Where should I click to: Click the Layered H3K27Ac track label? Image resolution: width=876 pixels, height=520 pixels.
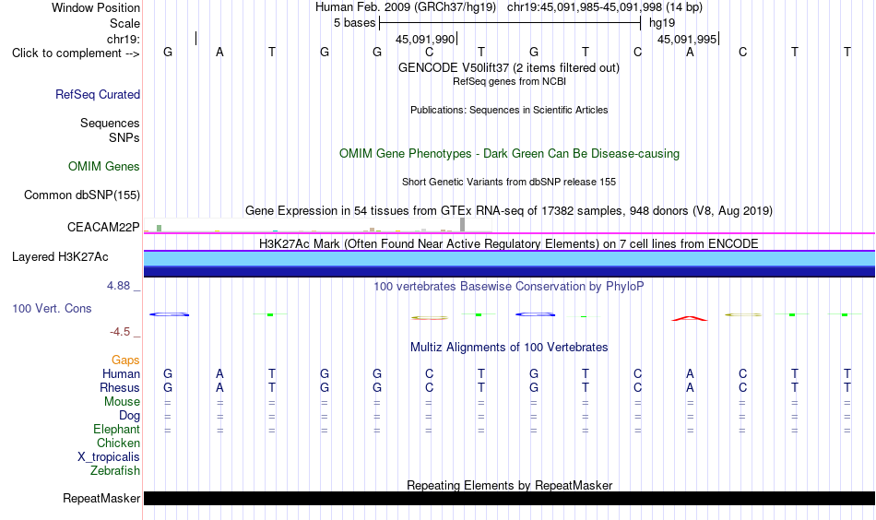[x=60, y=257]
